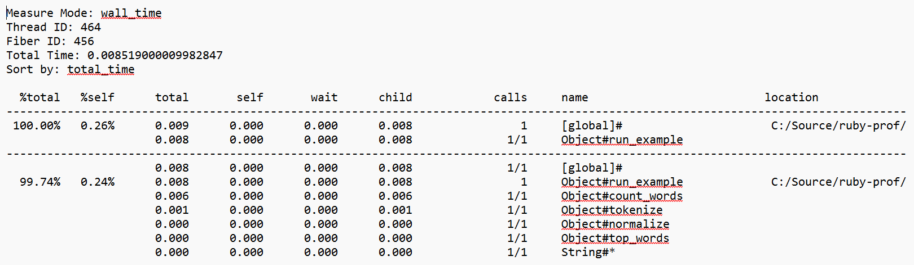The height and width of the screenshot is (265, 914).
Task: Click the 0.26% self percentage value
Action: 97,125
